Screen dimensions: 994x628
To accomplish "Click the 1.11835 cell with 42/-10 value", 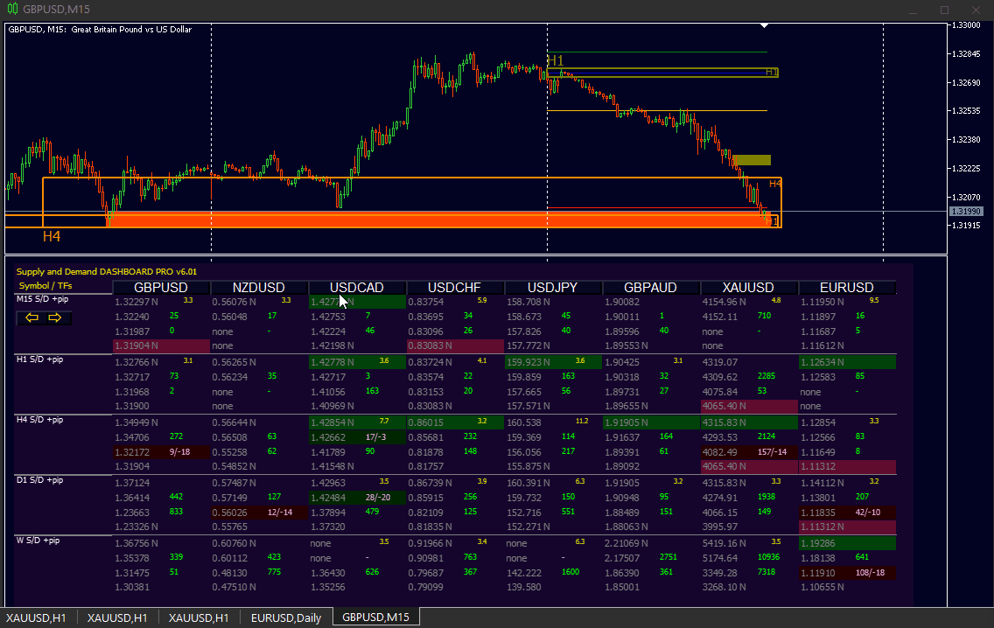I will pos(847,513).
